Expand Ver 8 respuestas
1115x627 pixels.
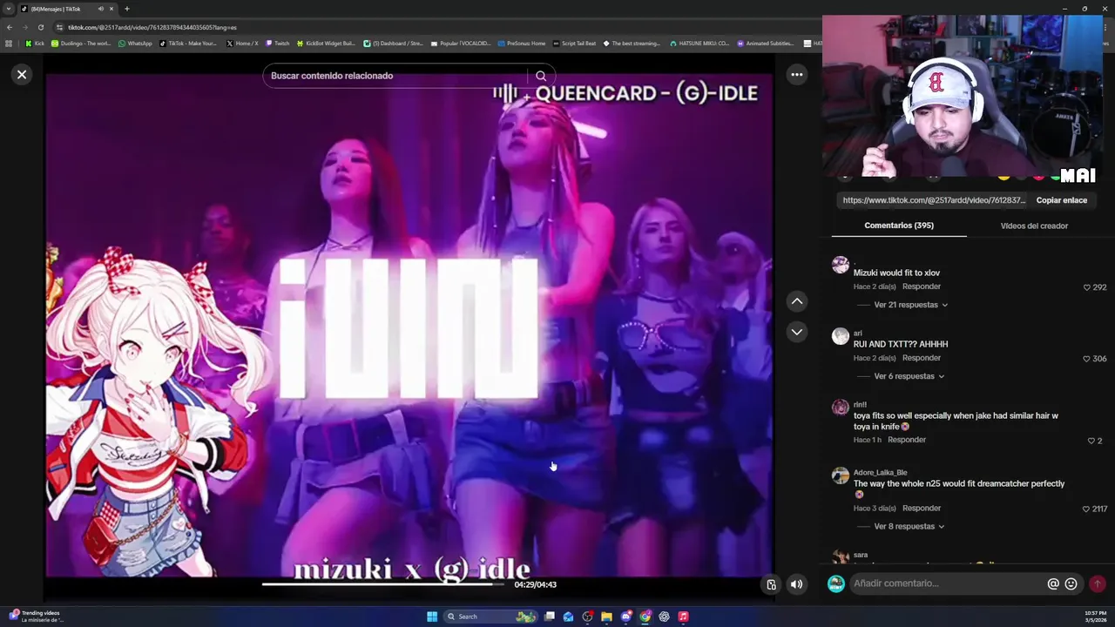tap(909, 526)
